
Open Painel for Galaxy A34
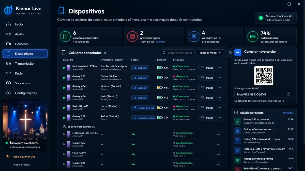207,88
